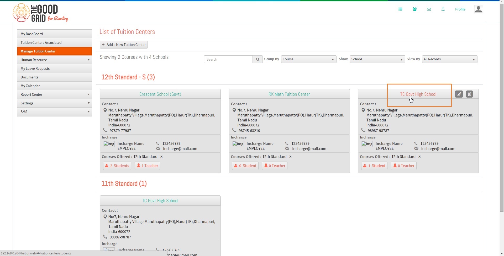The image size is (504, 256).
Task: Click the 12th Standard - S (3) heading
Action: 128,77
